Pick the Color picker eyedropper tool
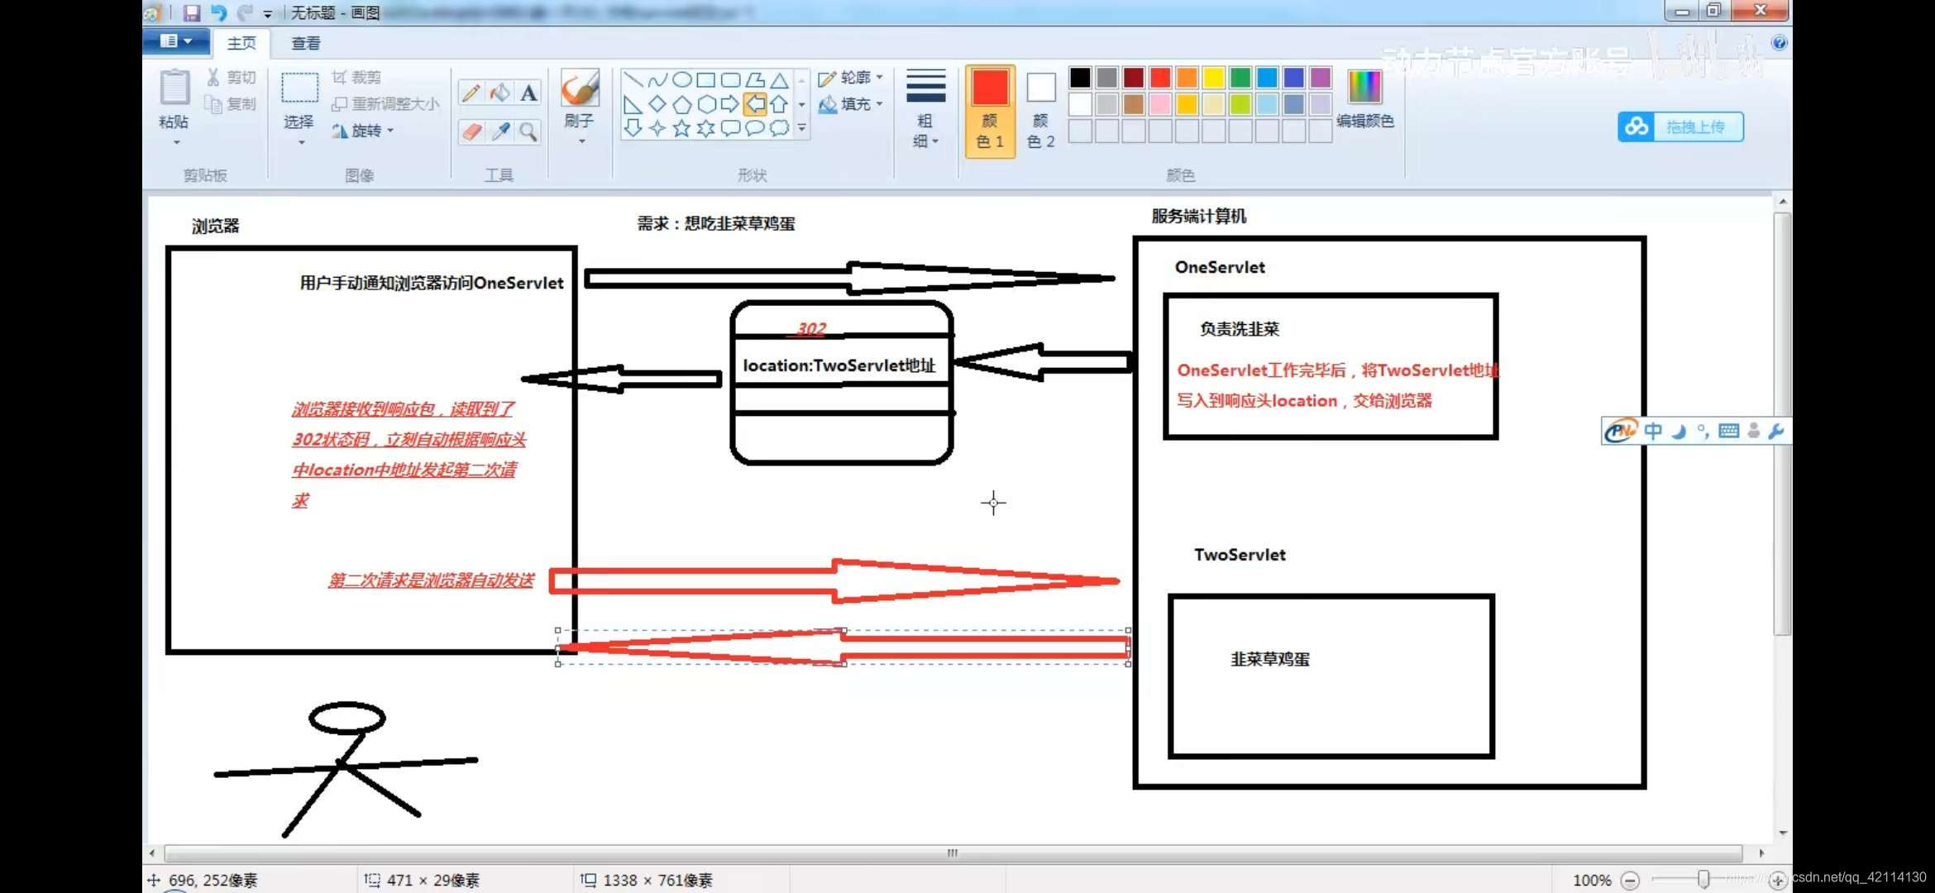Viewport: 1935px width, 893px height. (500, 131)
